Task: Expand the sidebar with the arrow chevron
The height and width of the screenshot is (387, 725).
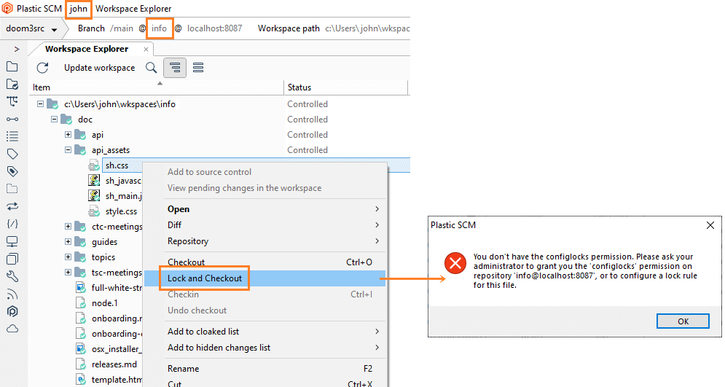Action: pos(17,49)
